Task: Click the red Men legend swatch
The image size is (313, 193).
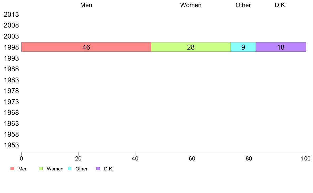Action: point(12,169)
